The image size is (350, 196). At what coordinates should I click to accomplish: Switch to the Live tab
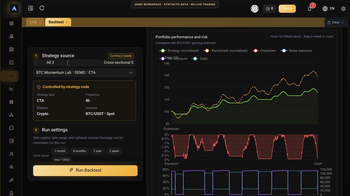click(33, 22)
